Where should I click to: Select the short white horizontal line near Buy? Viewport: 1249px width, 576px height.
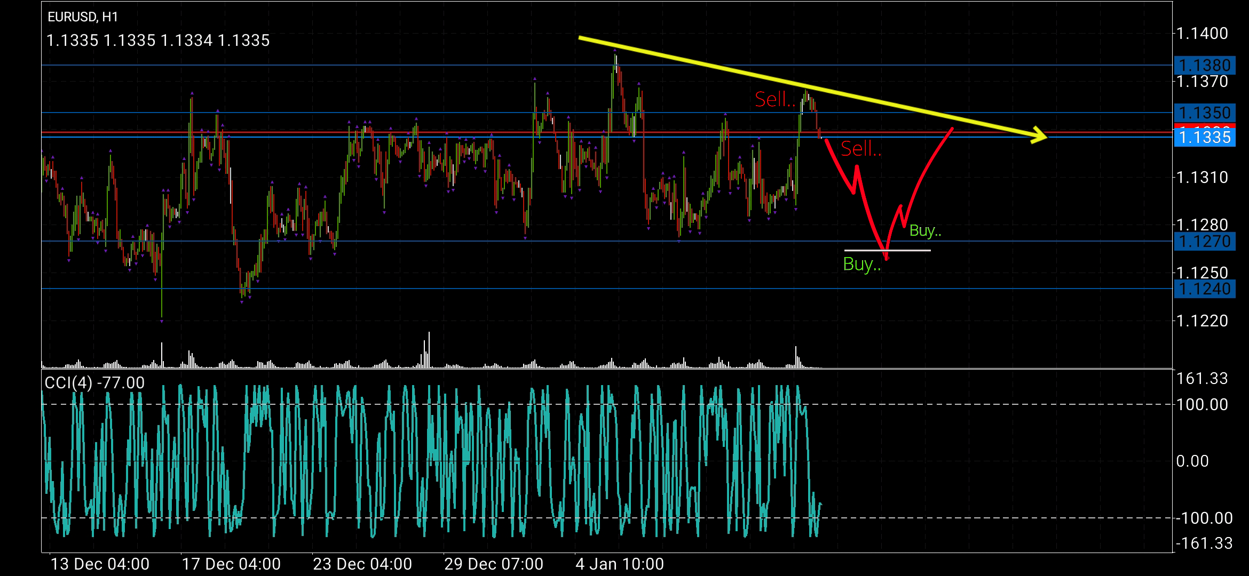point(907,250)
